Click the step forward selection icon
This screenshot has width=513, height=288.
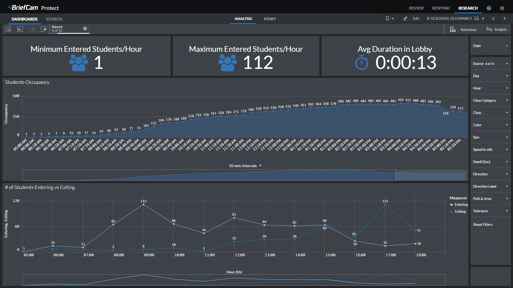click(x=32, y=29)
